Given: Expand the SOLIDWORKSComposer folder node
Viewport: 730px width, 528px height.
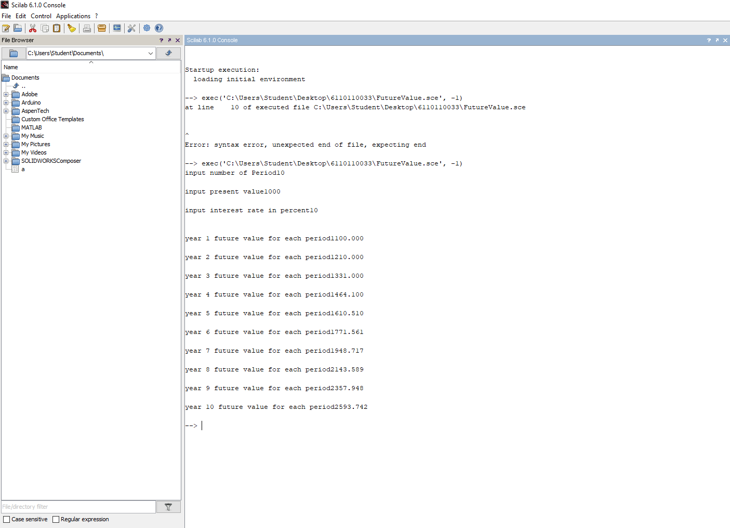Looking at the screenshot, I should (x=6, y=161).
